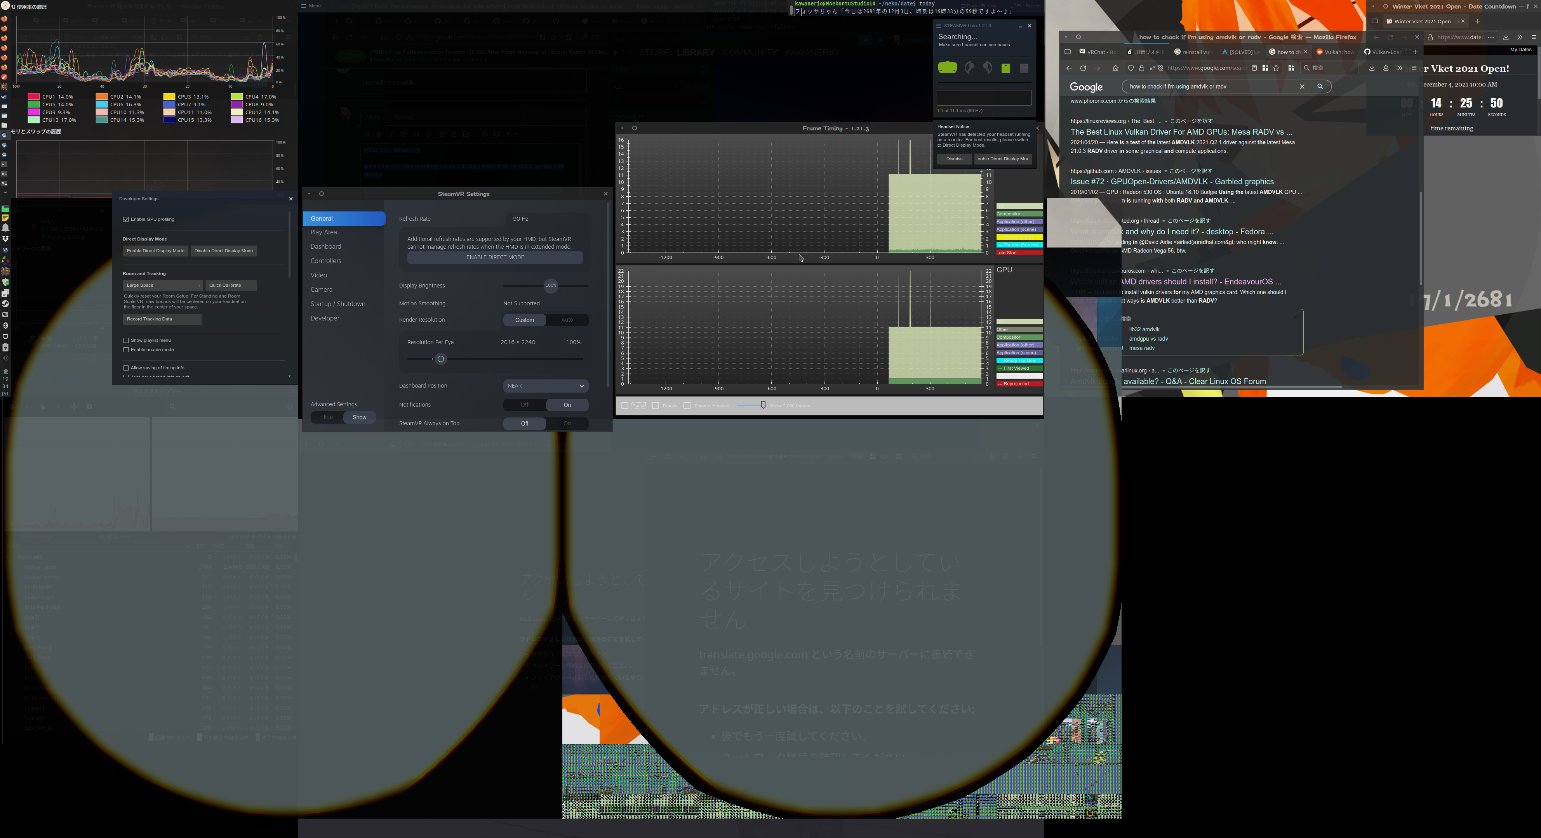Open the Controllers settings tab
Screen dimensions: 1541x838
(326, 261)
